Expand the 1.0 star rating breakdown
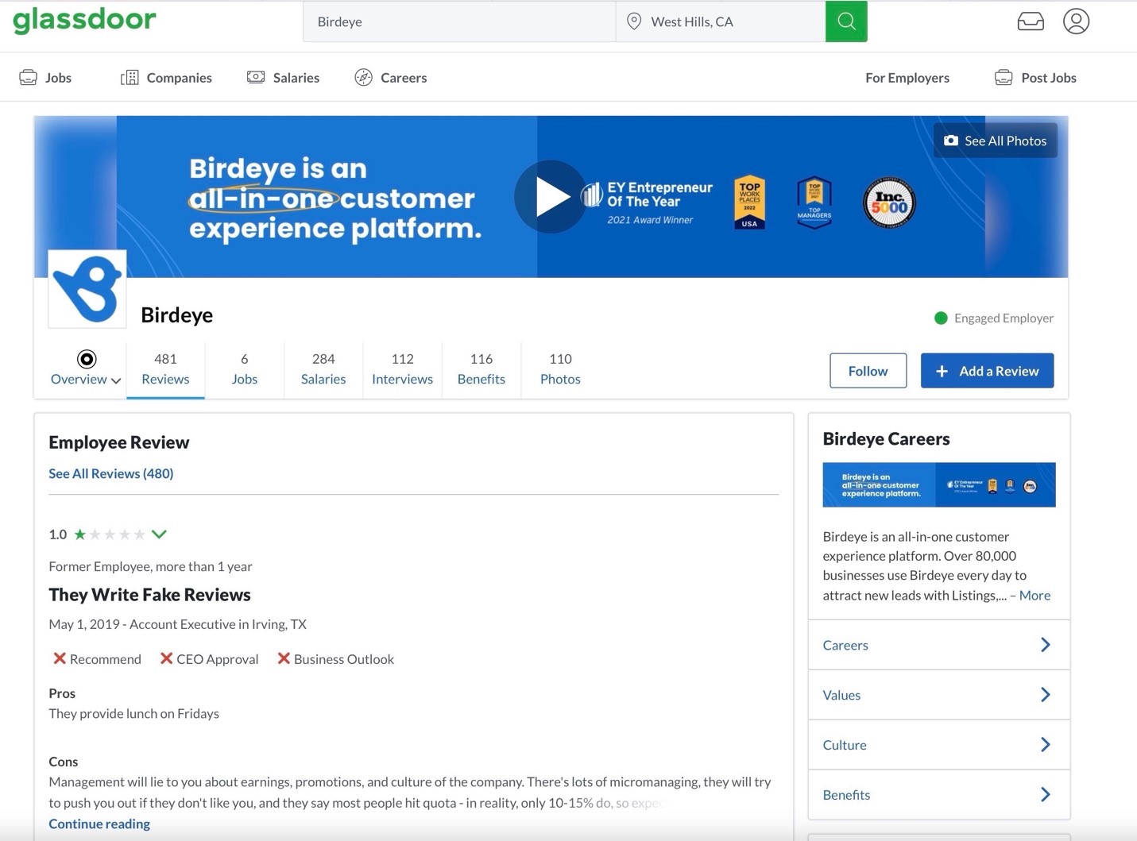 tap(159, 534)
